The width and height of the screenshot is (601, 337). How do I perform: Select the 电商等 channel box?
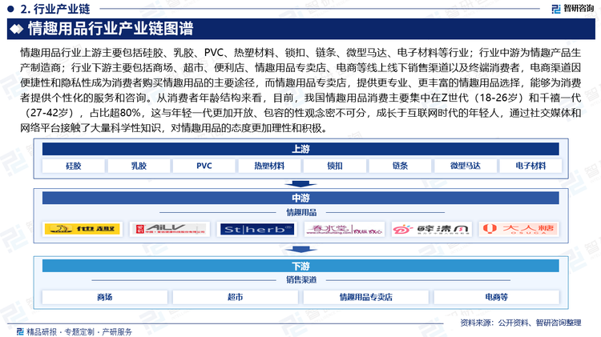497,297
